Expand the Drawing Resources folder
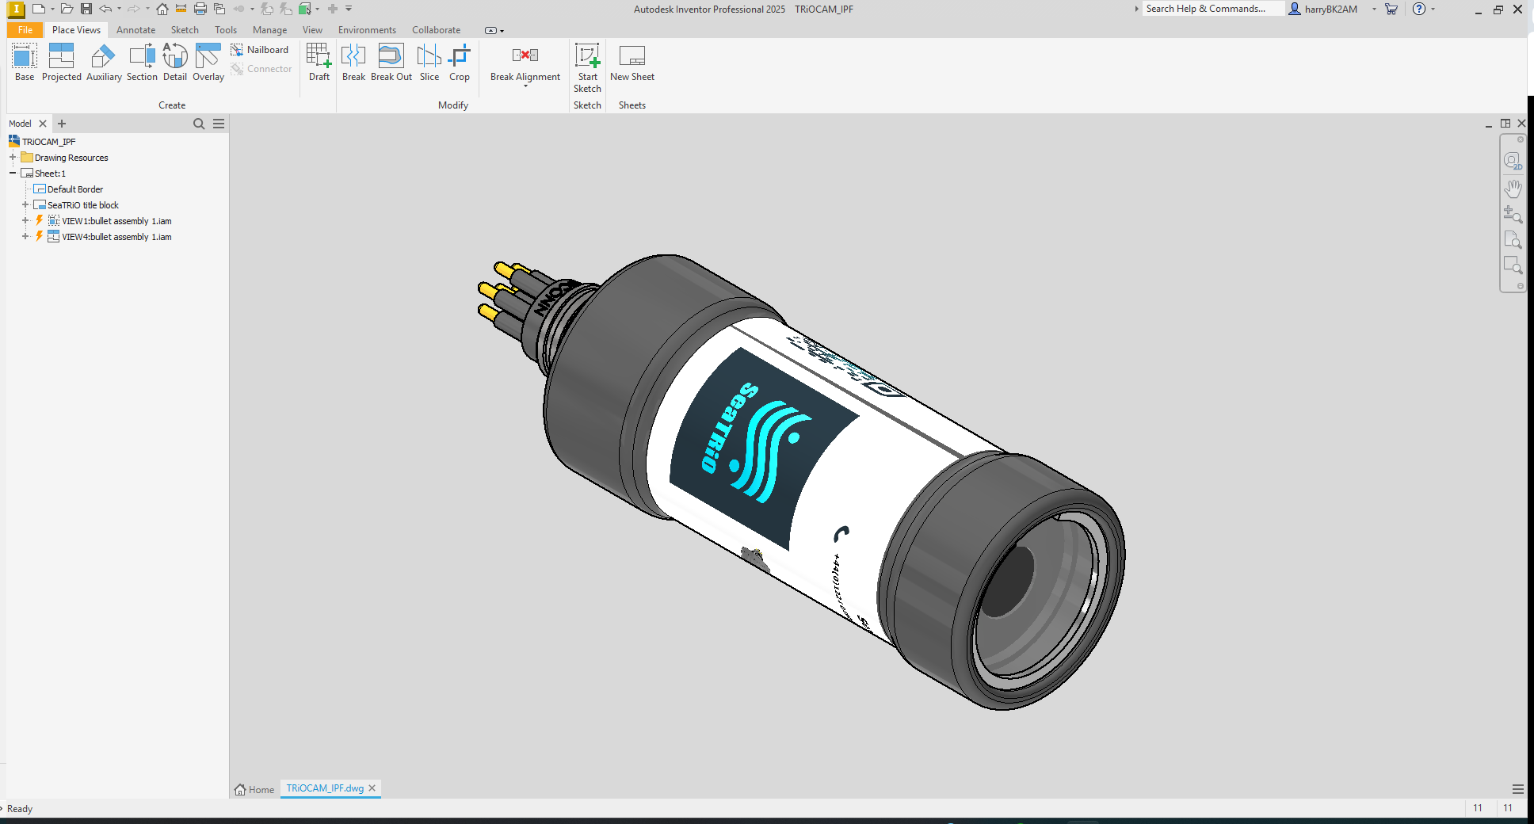The width and height of the screenshot is (1534, 824). pyautogui.click(x=13, y=158)
